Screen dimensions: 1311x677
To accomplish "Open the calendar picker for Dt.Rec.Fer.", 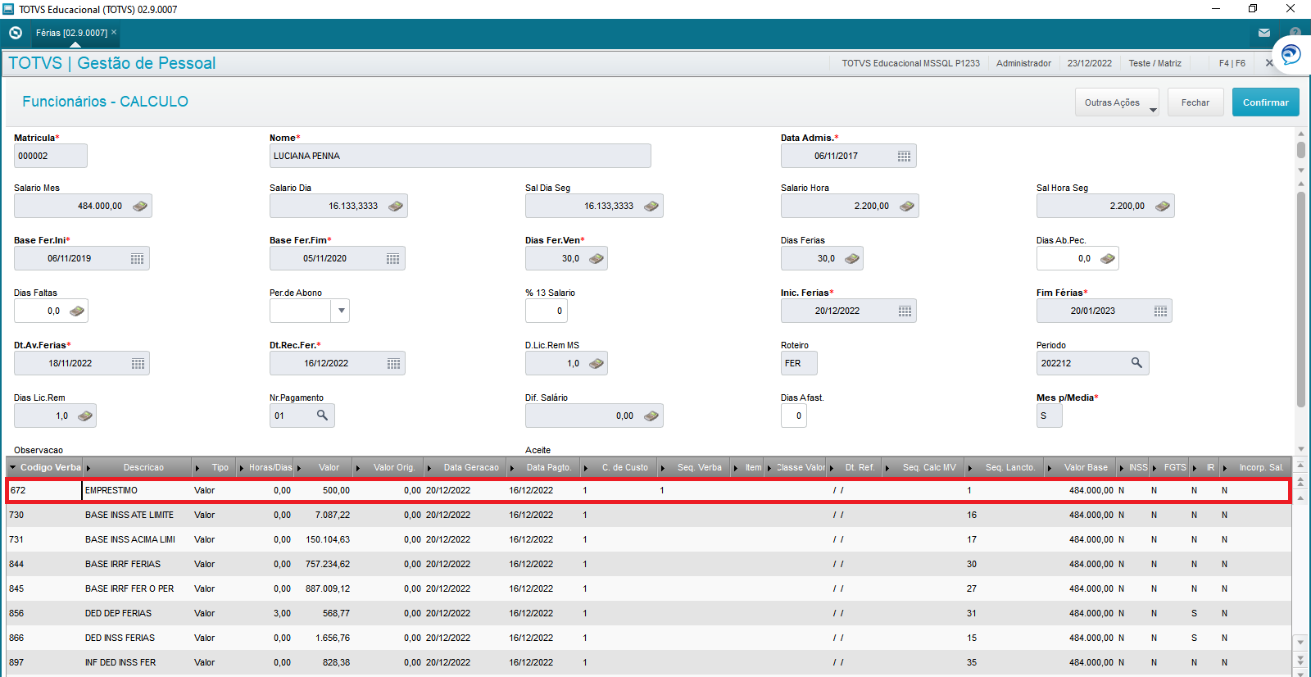I will pyautogui.click(x=394, y=363).
